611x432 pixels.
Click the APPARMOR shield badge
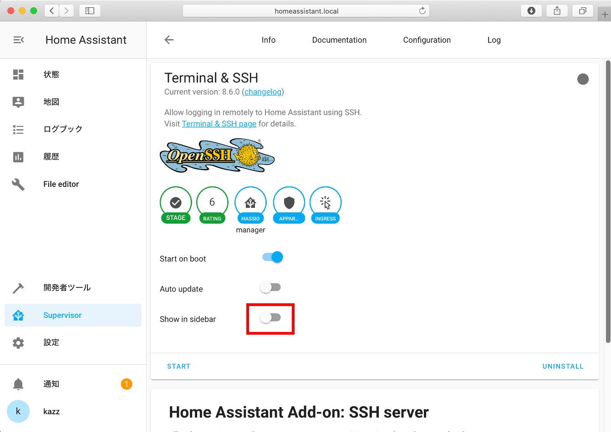(x=289, y=205)
